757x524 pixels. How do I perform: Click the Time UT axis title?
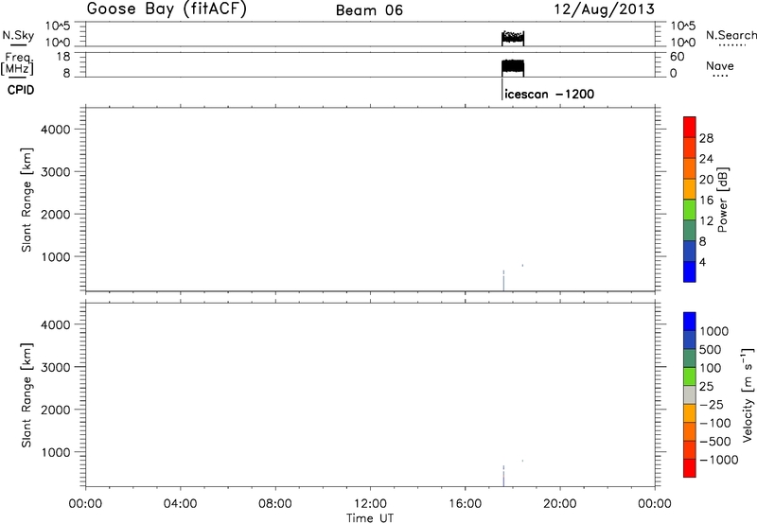[x=370, y=517]
